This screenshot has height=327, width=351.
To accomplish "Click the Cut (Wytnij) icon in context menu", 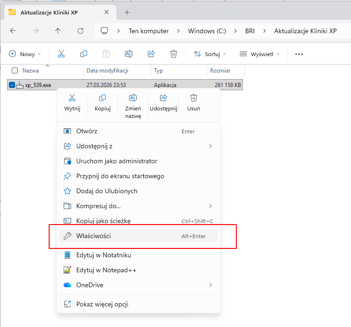I will coord(72,98).
